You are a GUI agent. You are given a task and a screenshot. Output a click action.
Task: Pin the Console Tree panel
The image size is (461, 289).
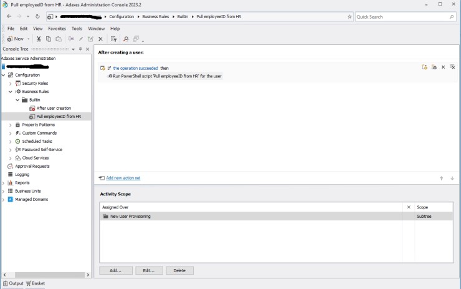click(x=80, y=49)
